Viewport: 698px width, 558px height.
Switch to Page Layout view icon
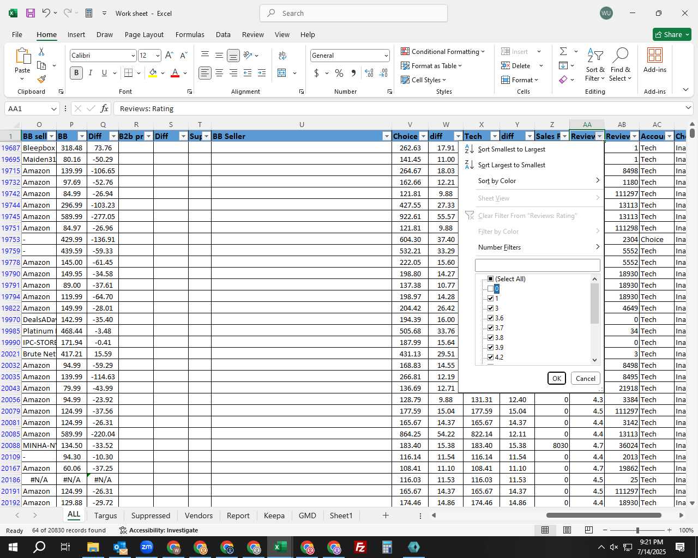point(567,530)
